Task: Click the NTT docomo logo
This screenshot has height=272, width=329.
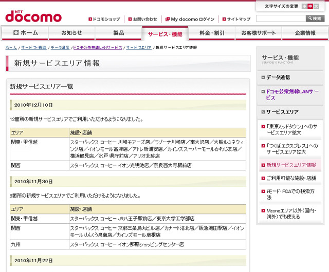Action: point(33,16)
